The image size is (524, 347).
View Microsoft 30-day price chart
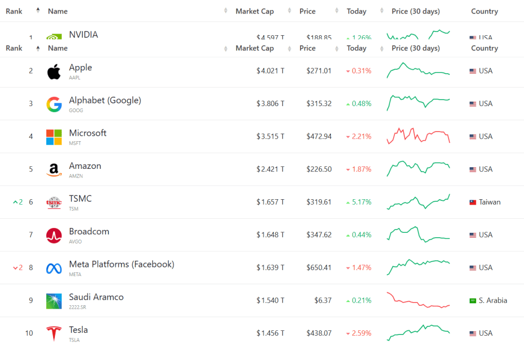point(418,136)
